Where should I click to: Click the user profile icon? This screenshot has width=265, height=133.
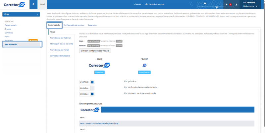(x=236, y=5)
